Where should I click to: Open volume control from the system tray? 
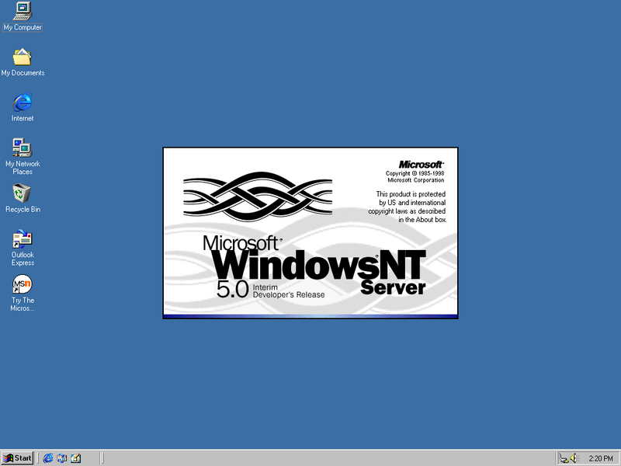click(574, 457)
